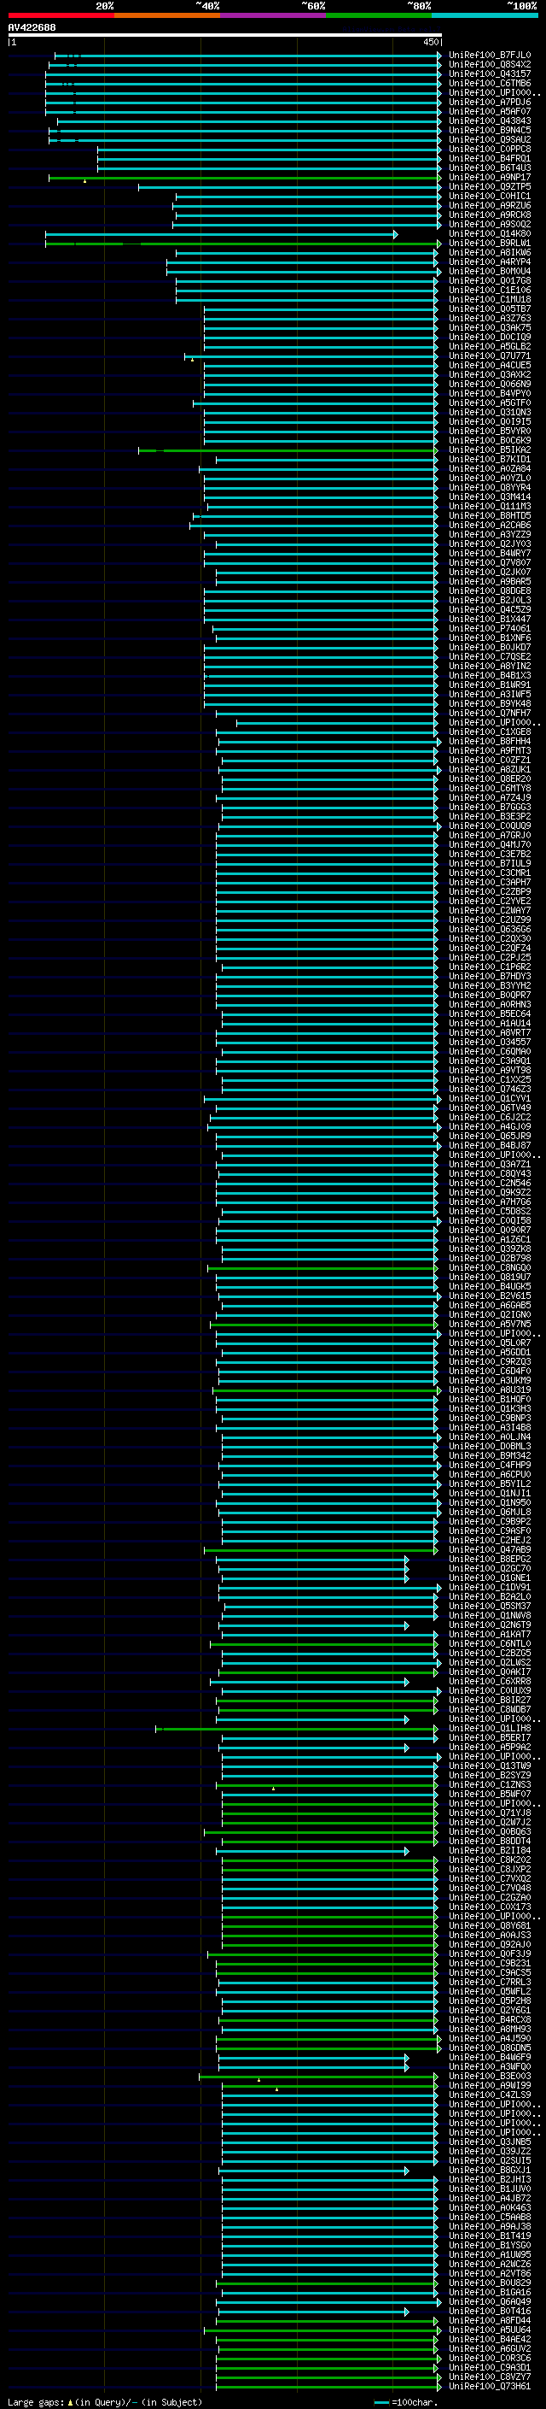Click the UniRef100_A2CAB6 label
Viewport: 546px width, 2409px height.
489,525
